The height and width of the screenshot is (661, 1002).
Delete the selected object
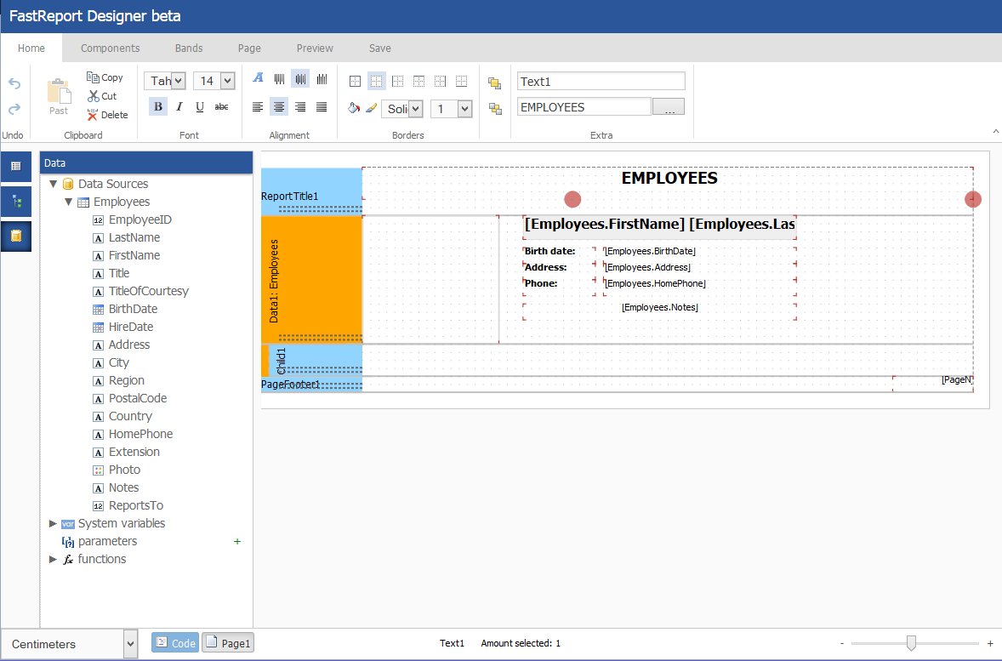tap(107, 115)
